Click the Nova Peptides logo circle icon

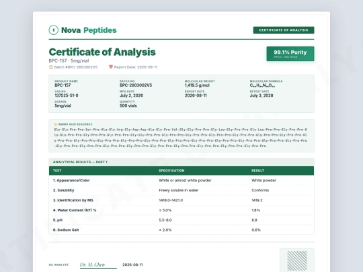[54, 30]
